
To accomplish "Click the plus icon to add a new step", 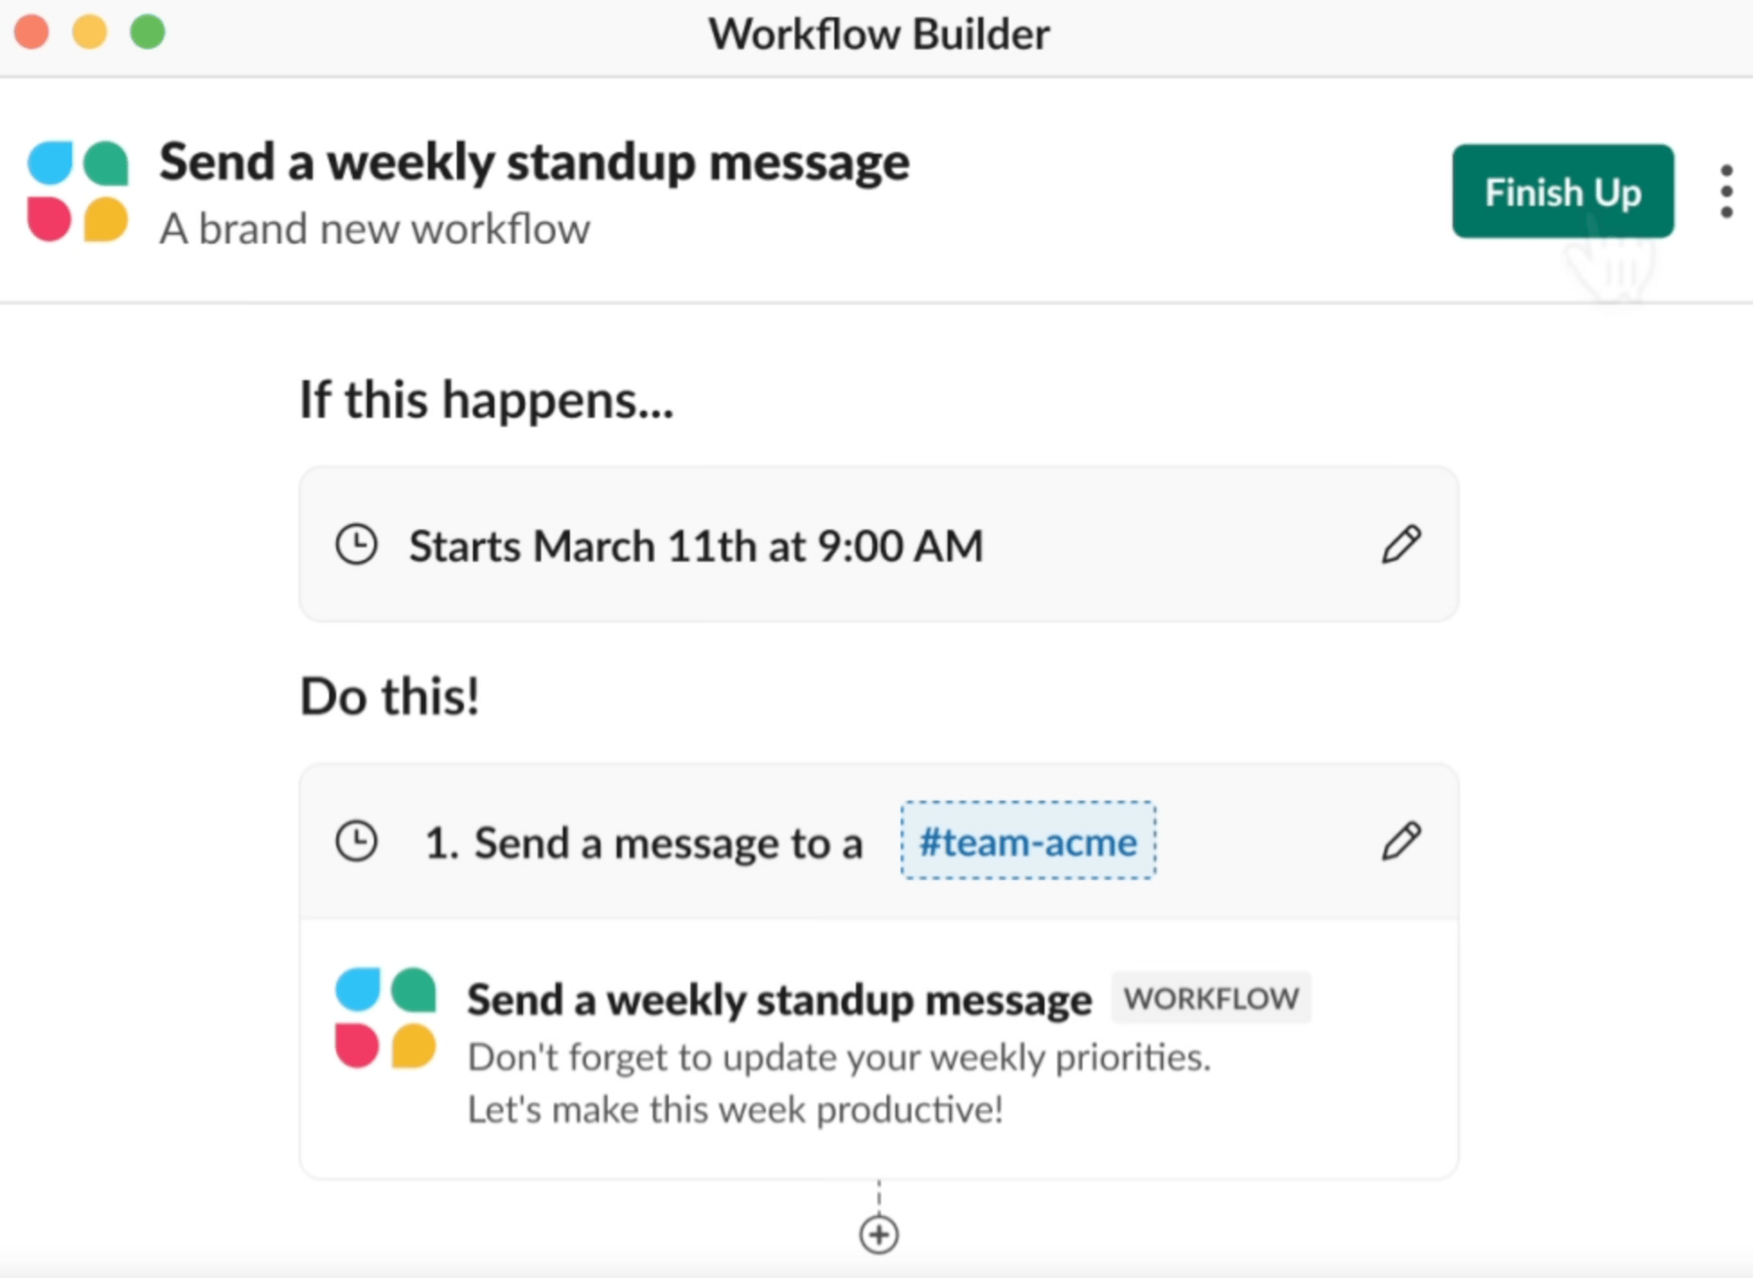I will (877, 1234).
